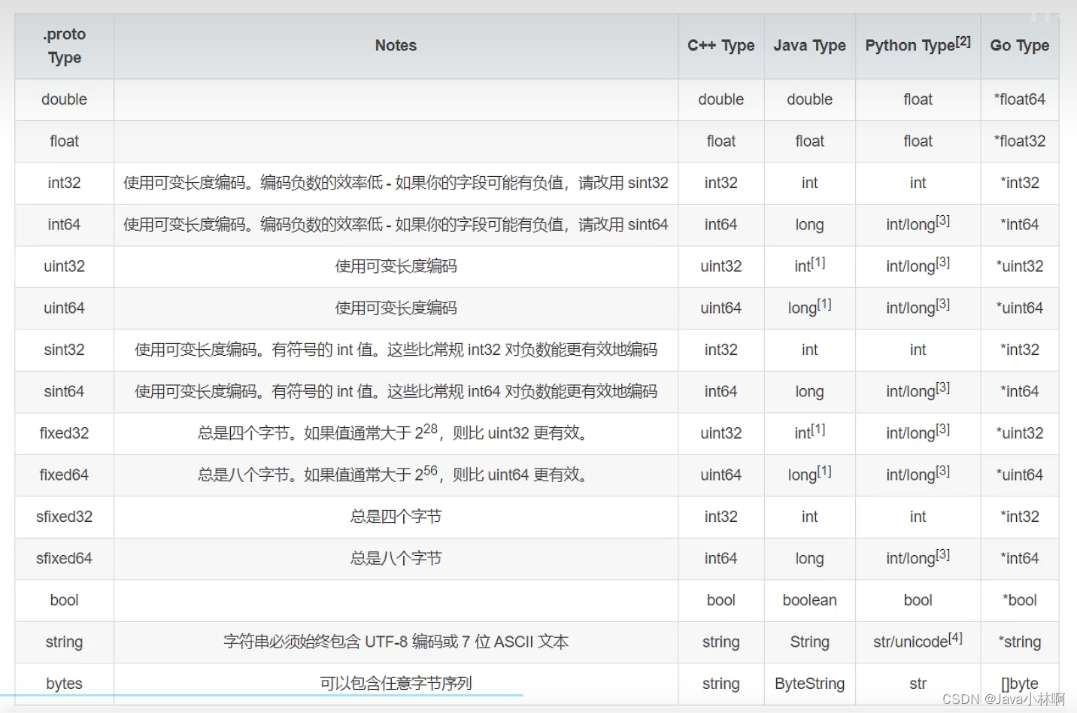This screenshot has width=1077, height=713.
Task: Select the 'sfixed32' .proto type cell
Action: tap(64, 517)
